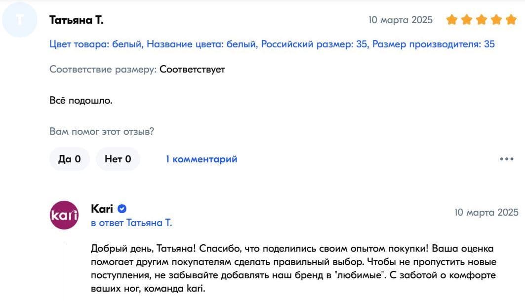This screenshot has height=301, width=525.
Task: Open the three-dot review options menu
Action: tap(507, 159)
